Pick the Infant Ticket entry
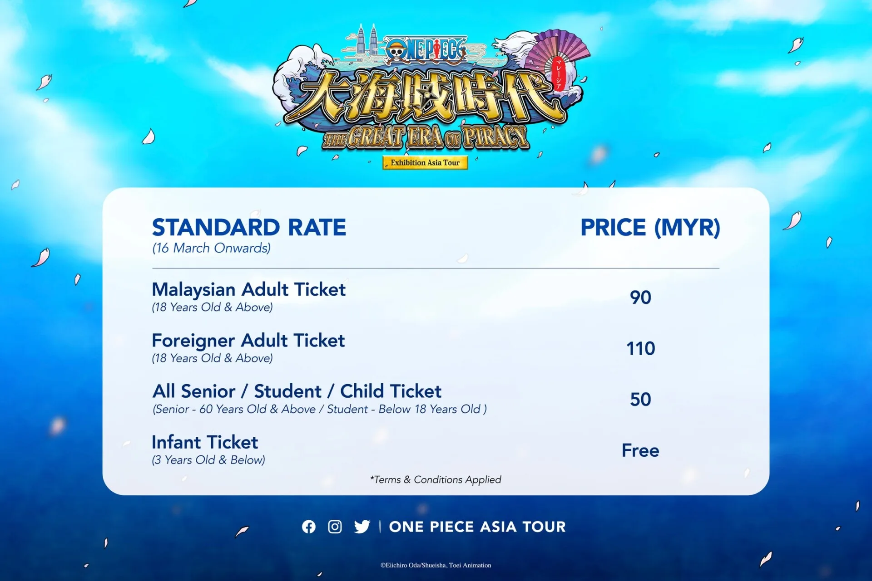 205,442
